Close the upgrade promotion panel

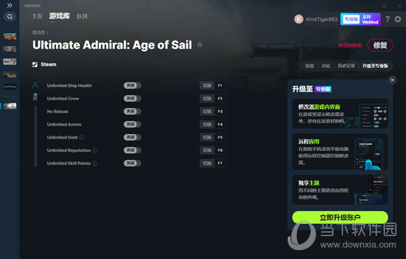tap(392, 80)
